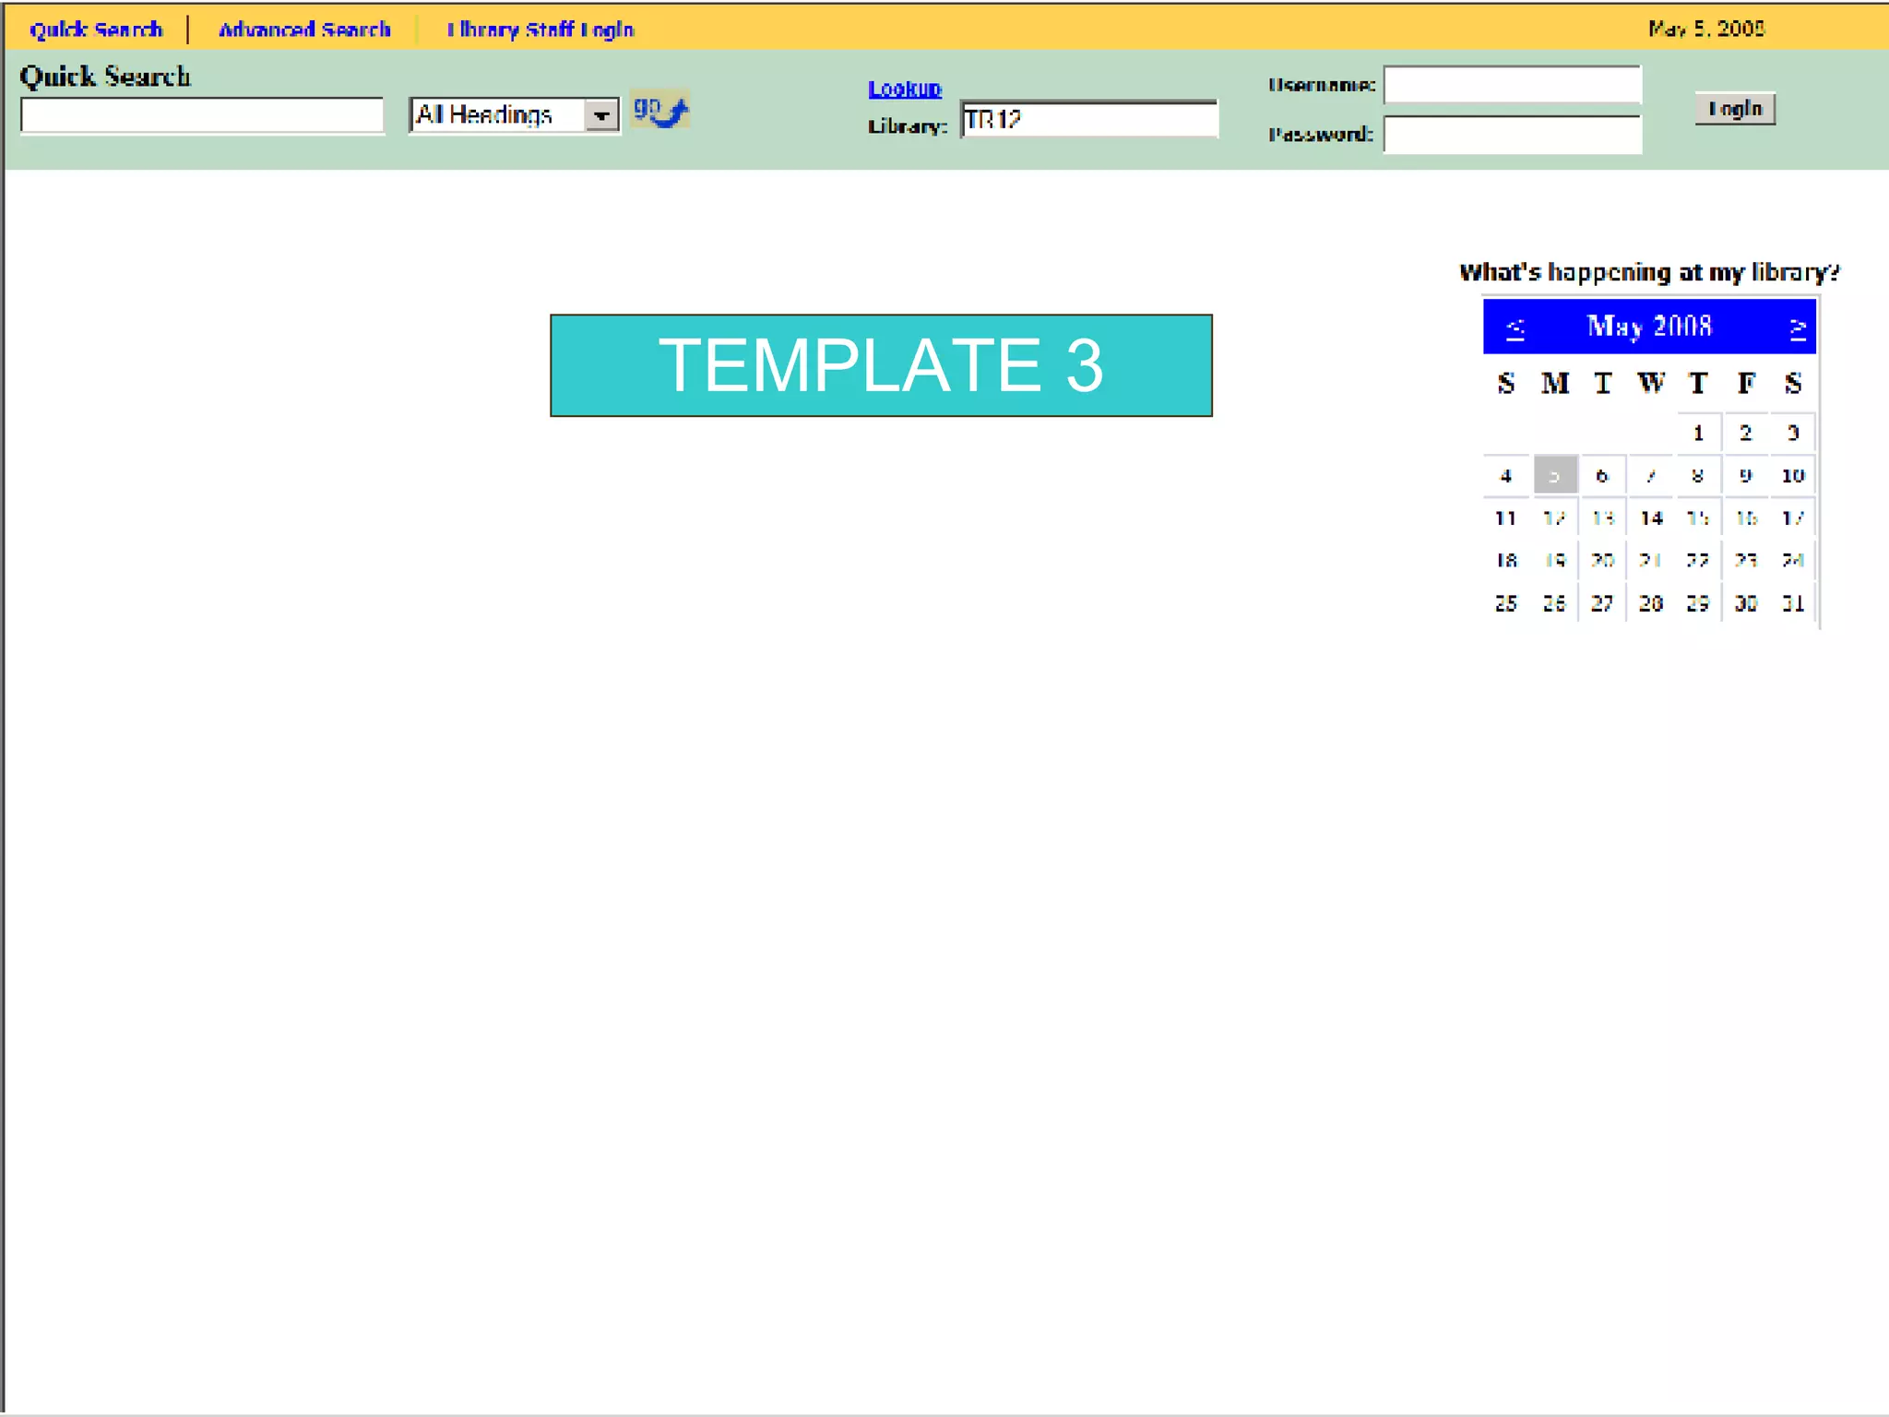Click the Password input field
This screenshot has width=1889, height=1417.
pos(1513,135)
